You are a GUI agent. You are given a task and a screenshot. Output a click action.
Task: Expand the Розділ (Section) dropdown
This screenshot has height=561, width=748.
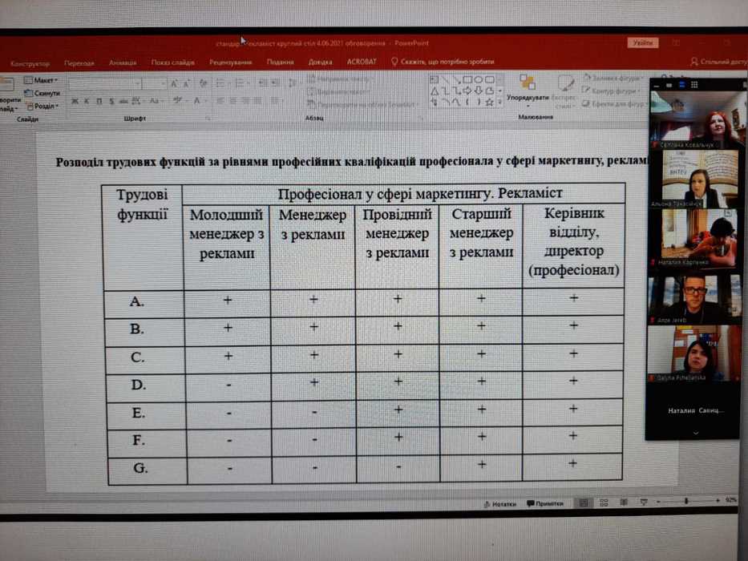tap(43, 106)
